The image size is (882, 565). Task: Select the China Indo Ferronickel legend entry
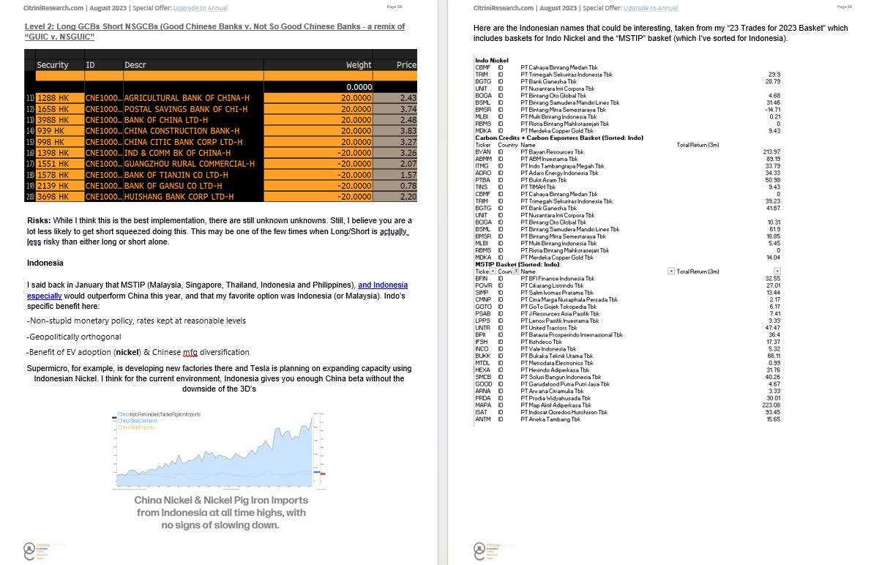[x=159, y=414]
